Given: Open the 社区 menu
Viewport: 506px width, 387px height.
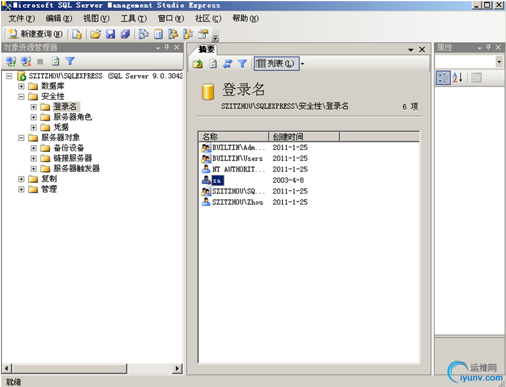Looking at the screenshot, I should pos(208,18).
